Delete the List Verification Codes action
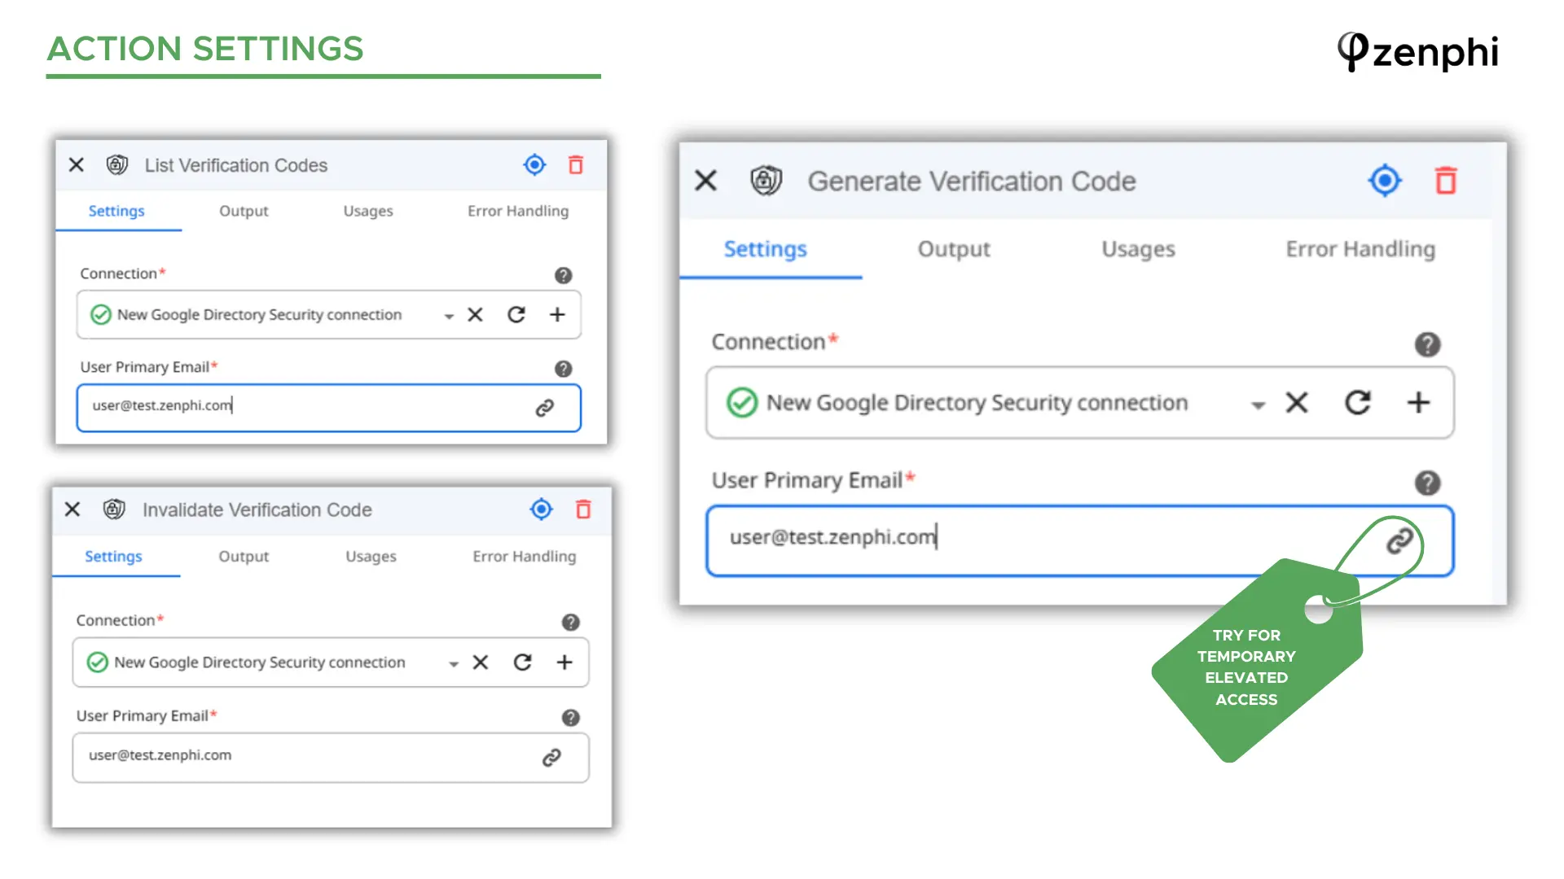The height and width of the screenshot is (879, 1564). click(576, 165)
